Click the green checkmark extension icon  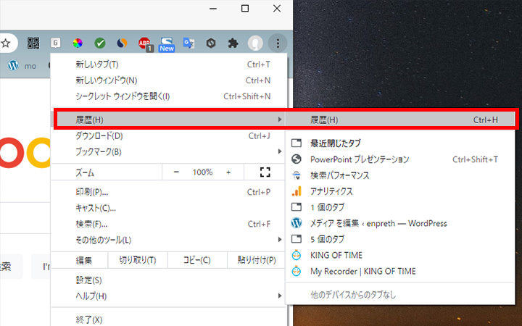click(100, 43)
